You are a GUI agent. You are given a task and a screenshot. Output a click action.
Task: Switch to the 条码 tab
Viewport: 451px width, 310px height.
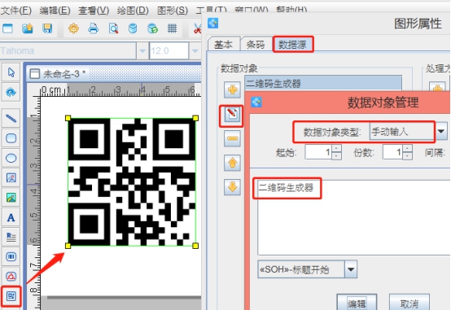pyautogui.click(x=256, y=44)
